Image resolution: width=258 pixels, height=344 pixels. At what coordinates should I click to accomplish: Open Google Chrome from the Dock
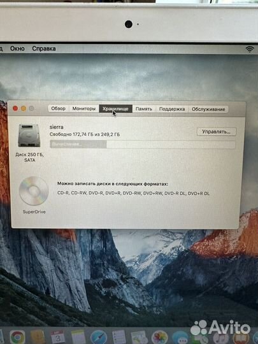click(18, 337)
